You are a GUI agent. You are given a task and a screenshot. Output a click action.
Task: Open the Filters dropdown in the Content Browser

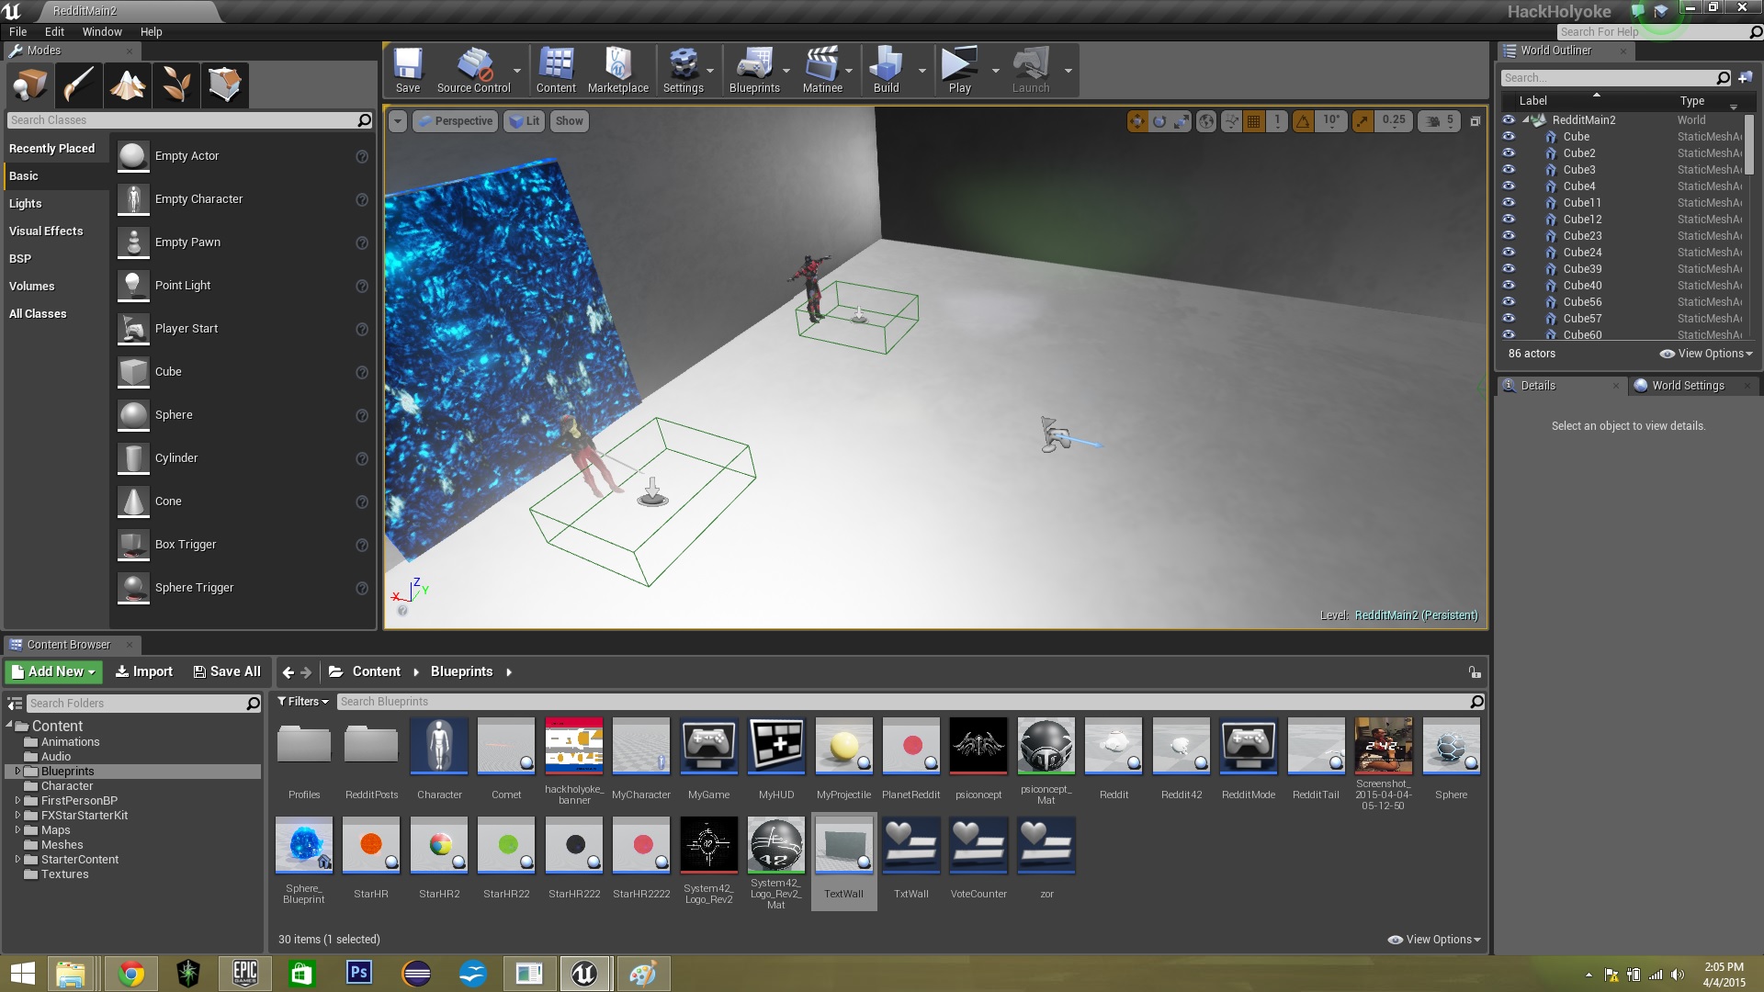tap(303, 702)
